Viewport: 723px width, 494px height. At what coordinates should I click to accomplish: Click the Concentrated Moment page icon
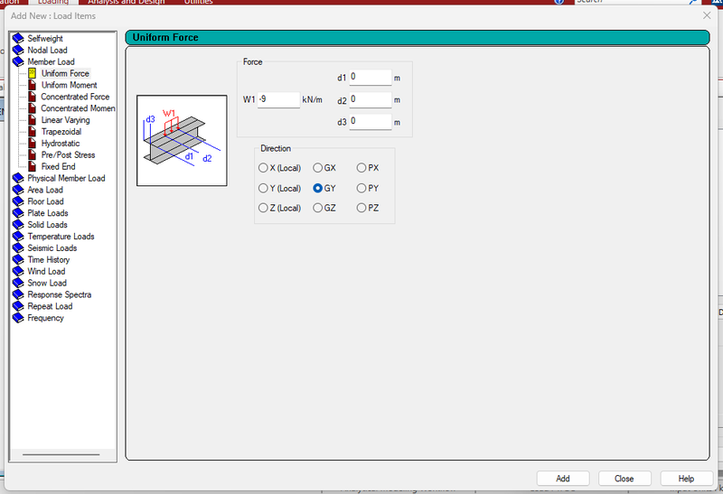(x=32, y=108)
